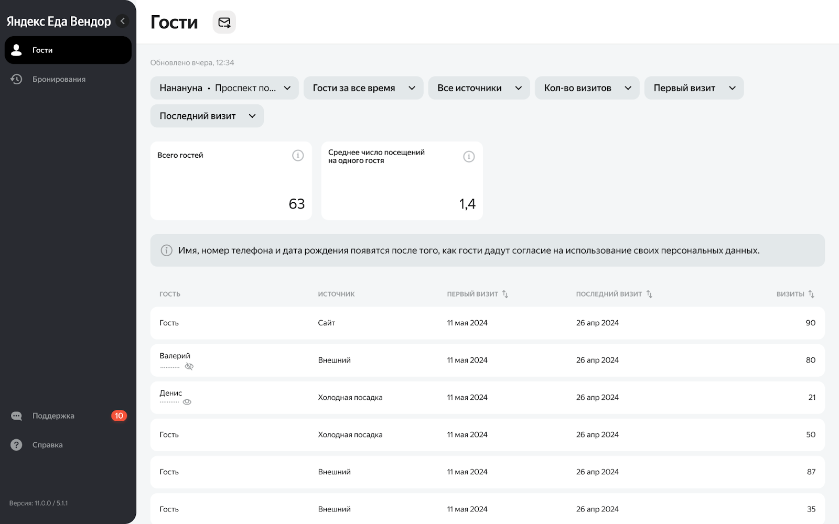Viewport: 839px width, 524px height.
Task: Collapse the sidebar with the chevron arrow
Action: coord(123,21)
